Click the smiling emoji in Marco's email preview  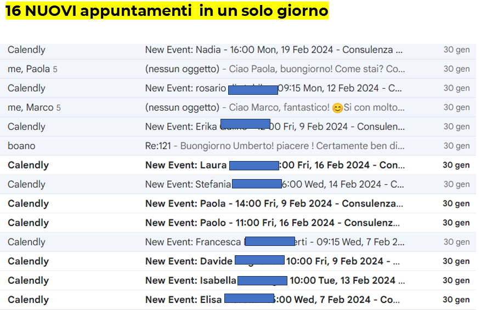(x=337, y=108)
